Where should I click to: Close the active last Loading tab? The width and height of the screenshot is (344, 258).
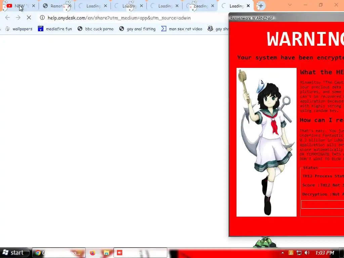(248, 6)
